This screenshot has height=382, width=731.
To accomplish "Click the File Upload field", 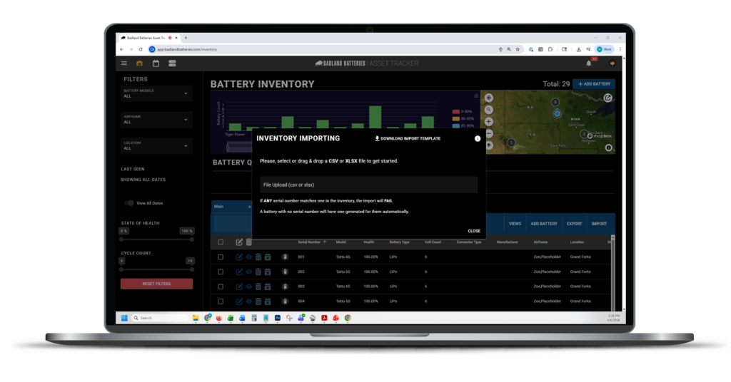I will 369,185.
